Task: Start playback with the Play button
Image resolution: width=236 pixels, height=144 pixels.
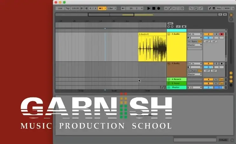Action: [149, 9]
